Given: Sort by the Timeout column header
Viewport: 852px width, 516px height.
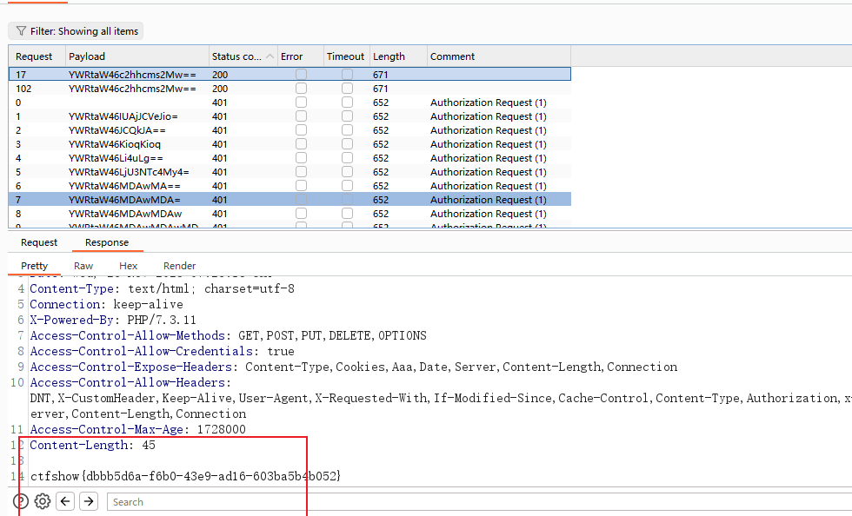Looking at the screenshot, I should click(347, 56).
